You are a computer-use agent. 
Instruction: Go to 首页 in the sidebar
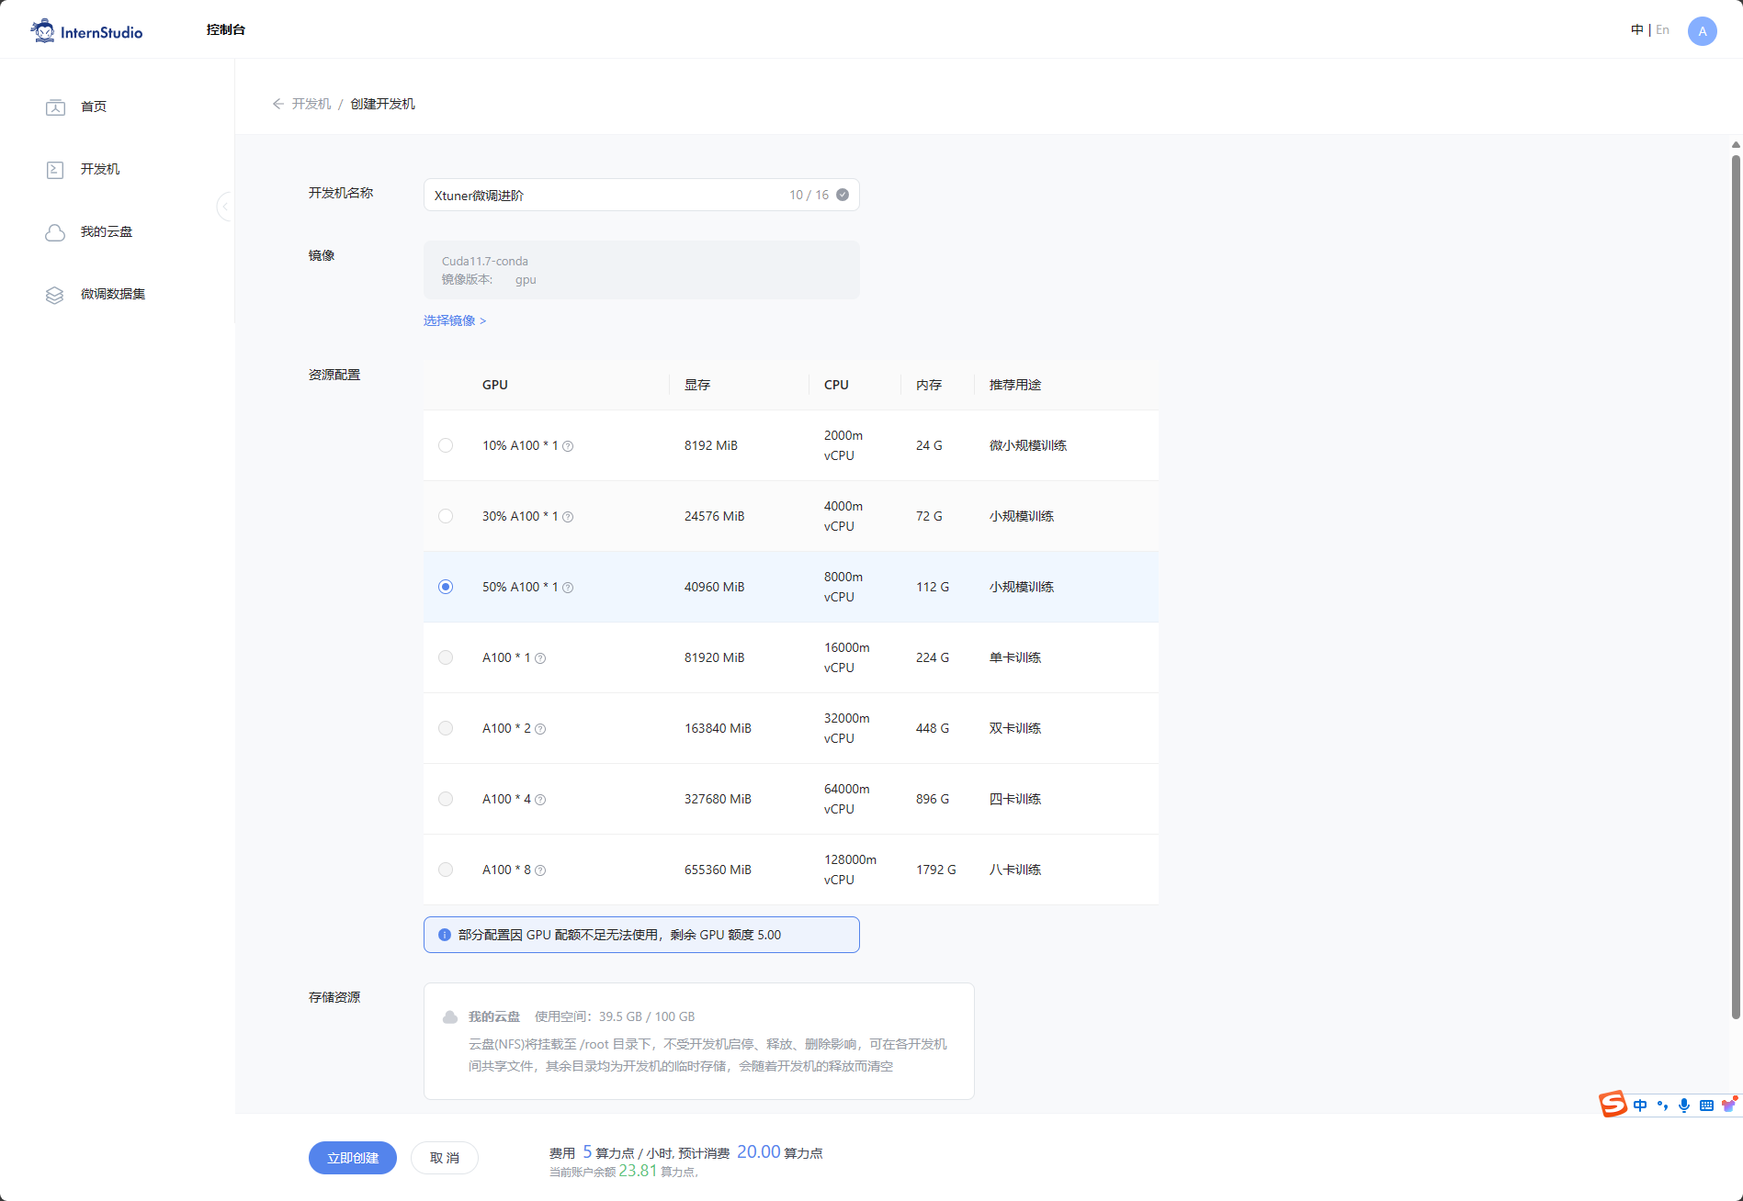coord(94,107)
